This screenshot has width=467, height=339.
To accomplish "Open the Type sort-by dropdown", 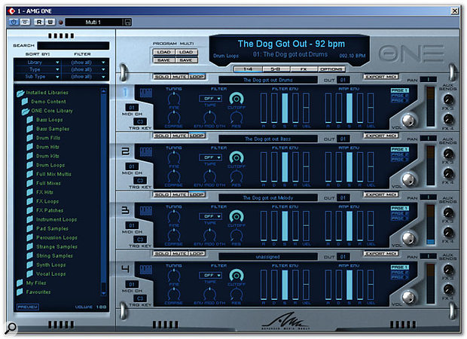I will point(38,69).
